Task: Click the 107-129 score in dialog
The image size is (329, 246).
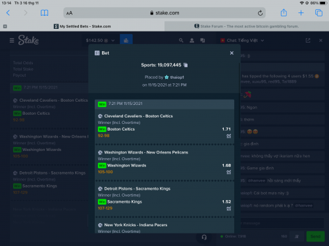Action: (x=105, y=208)
